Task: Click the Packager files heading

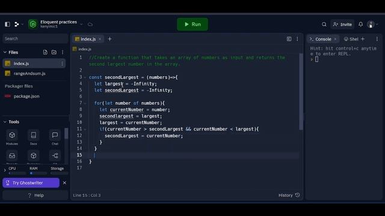Action: click(x=19, y=86)
